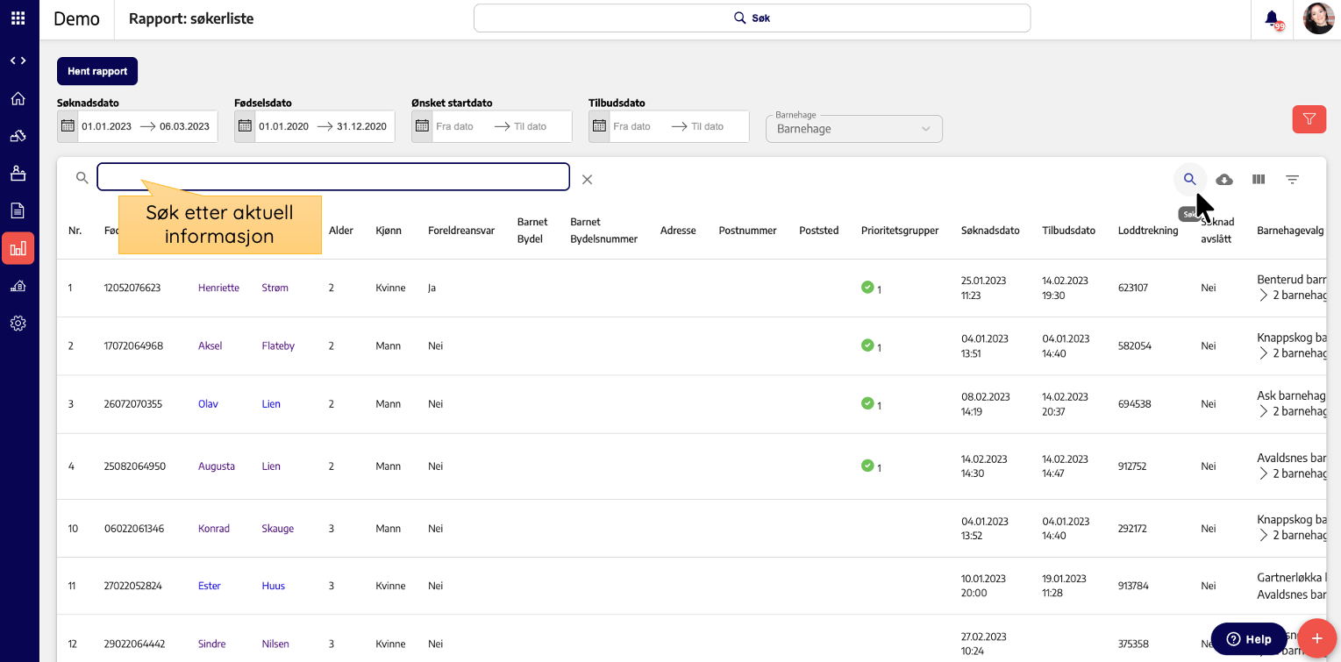Click priority checkmark in Augusta's row
Viewport: 1341px width, 662px height.
tap(867, 466)
